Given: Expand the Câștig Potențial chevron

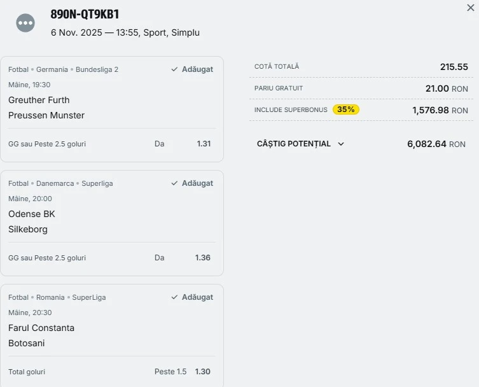Looking at the screenshot, I should (x=341, y=144).
